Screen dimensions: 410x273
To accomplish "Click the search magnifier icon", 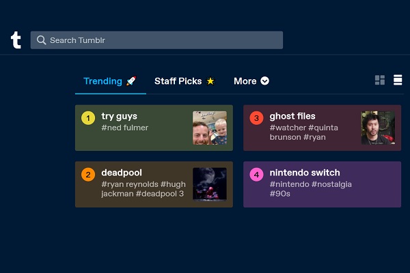I will [x=41, y=40].
